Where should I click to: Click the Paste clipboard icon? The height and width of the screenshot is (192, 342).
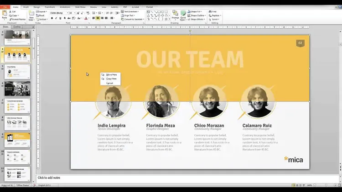5,14
